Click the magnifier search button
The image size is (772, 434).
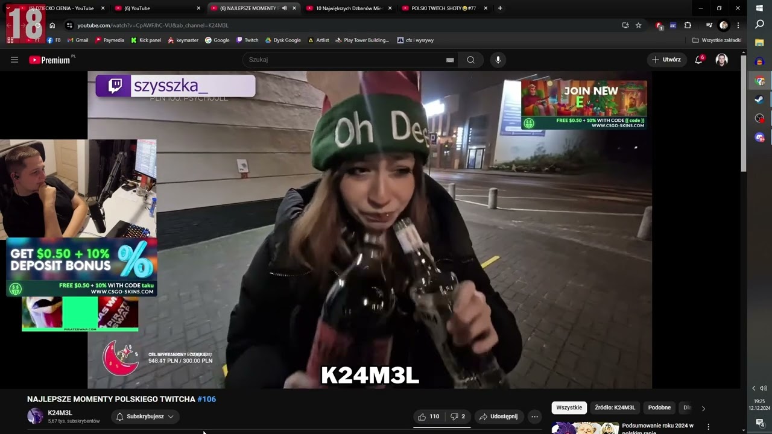[470, 60]
